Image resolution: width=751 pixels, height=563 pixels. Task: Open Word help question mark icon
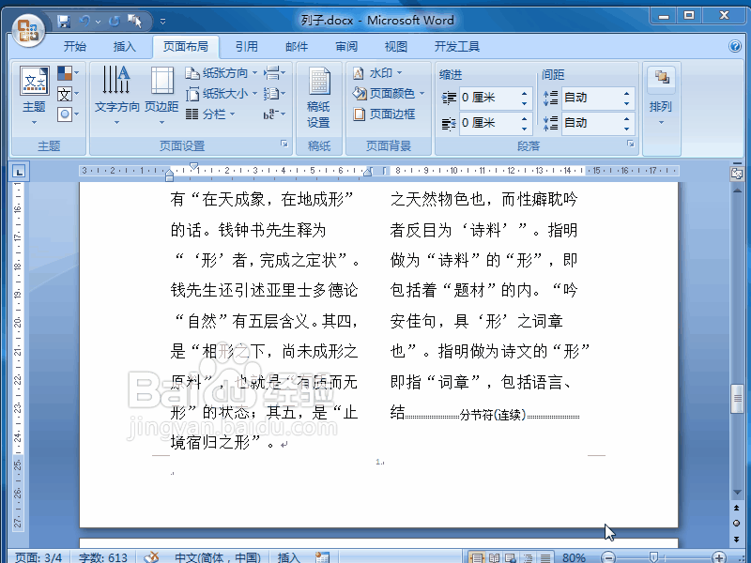coord(735,46)
